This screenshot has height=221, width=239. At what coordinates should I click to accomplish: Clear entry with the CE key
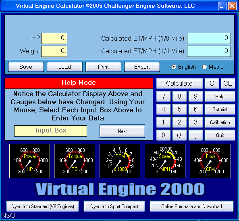(228, 84)
